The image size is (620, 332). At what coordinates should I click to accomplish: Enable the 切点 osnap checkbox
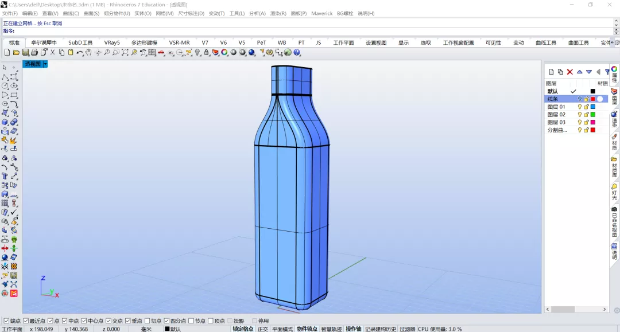click(148, 321)
